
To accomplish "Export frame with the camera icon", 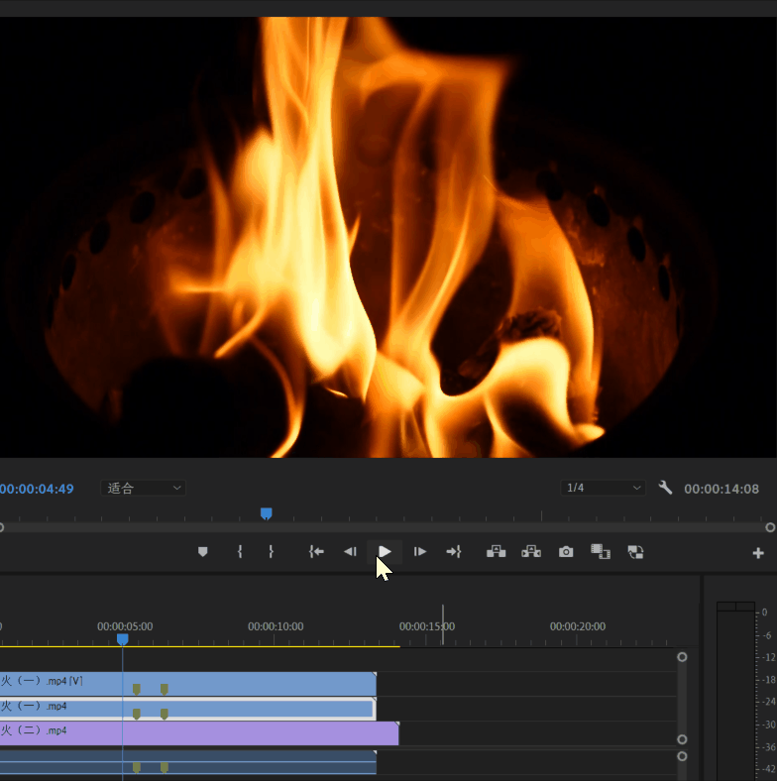I will pos(566,552).
